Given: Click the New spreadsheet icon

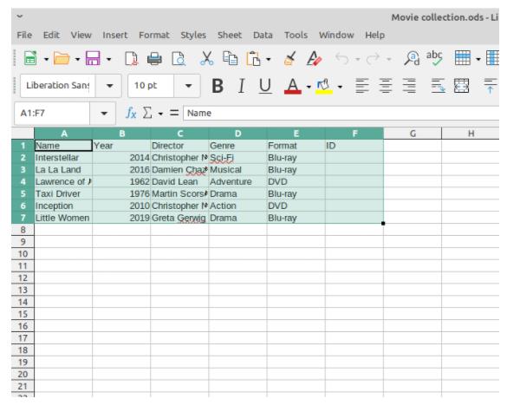Looking at the screenshot, I should click(30, 59).
